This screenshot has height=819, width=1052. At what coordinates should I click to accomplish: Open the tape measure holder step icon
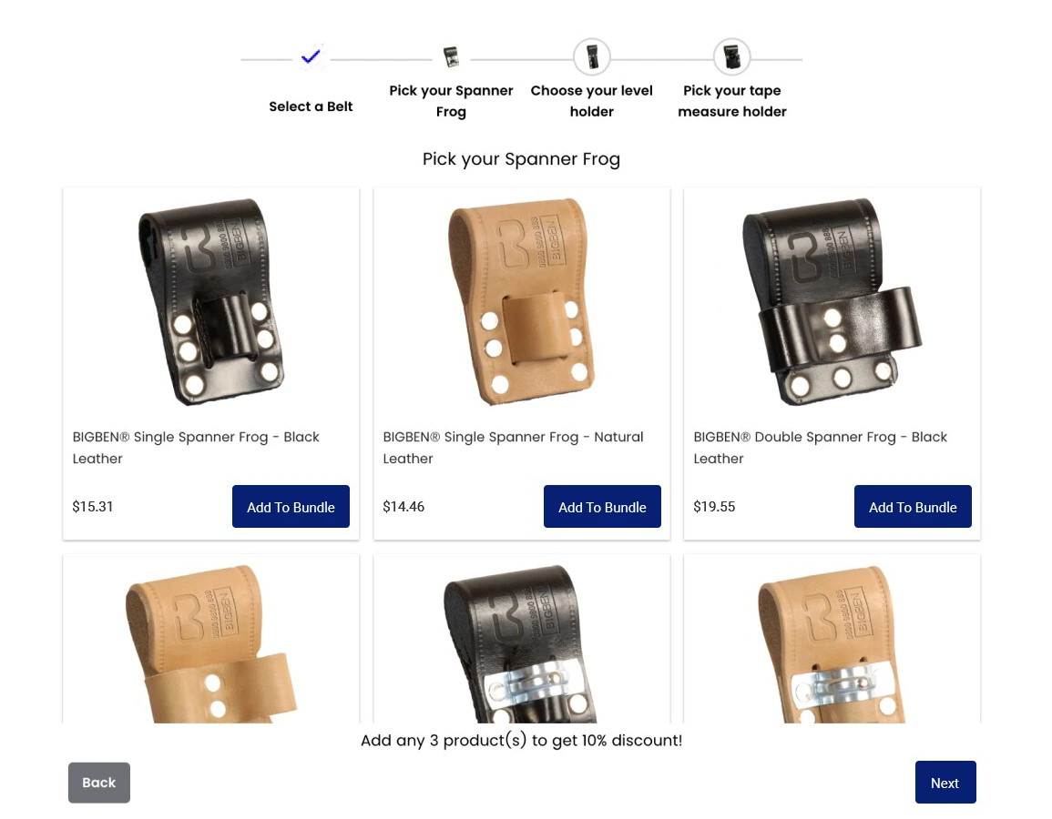[x=732, y=57]
